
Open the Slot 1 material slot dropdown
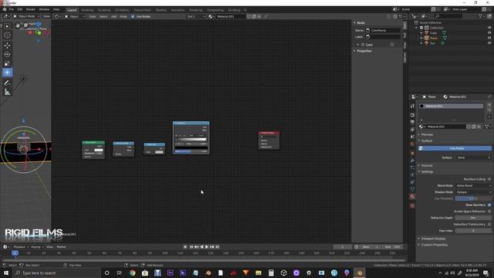[196, 16]
